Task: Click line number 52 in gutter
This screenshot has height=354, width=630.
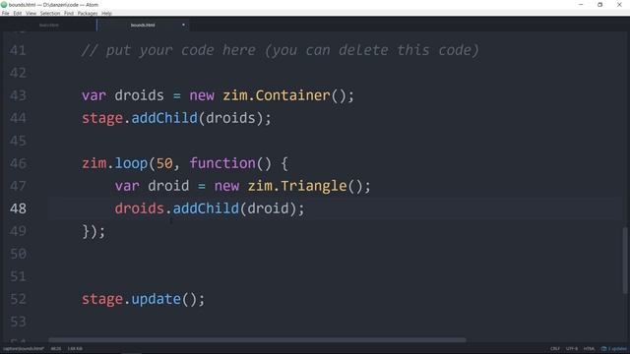Action: point(18,299)
